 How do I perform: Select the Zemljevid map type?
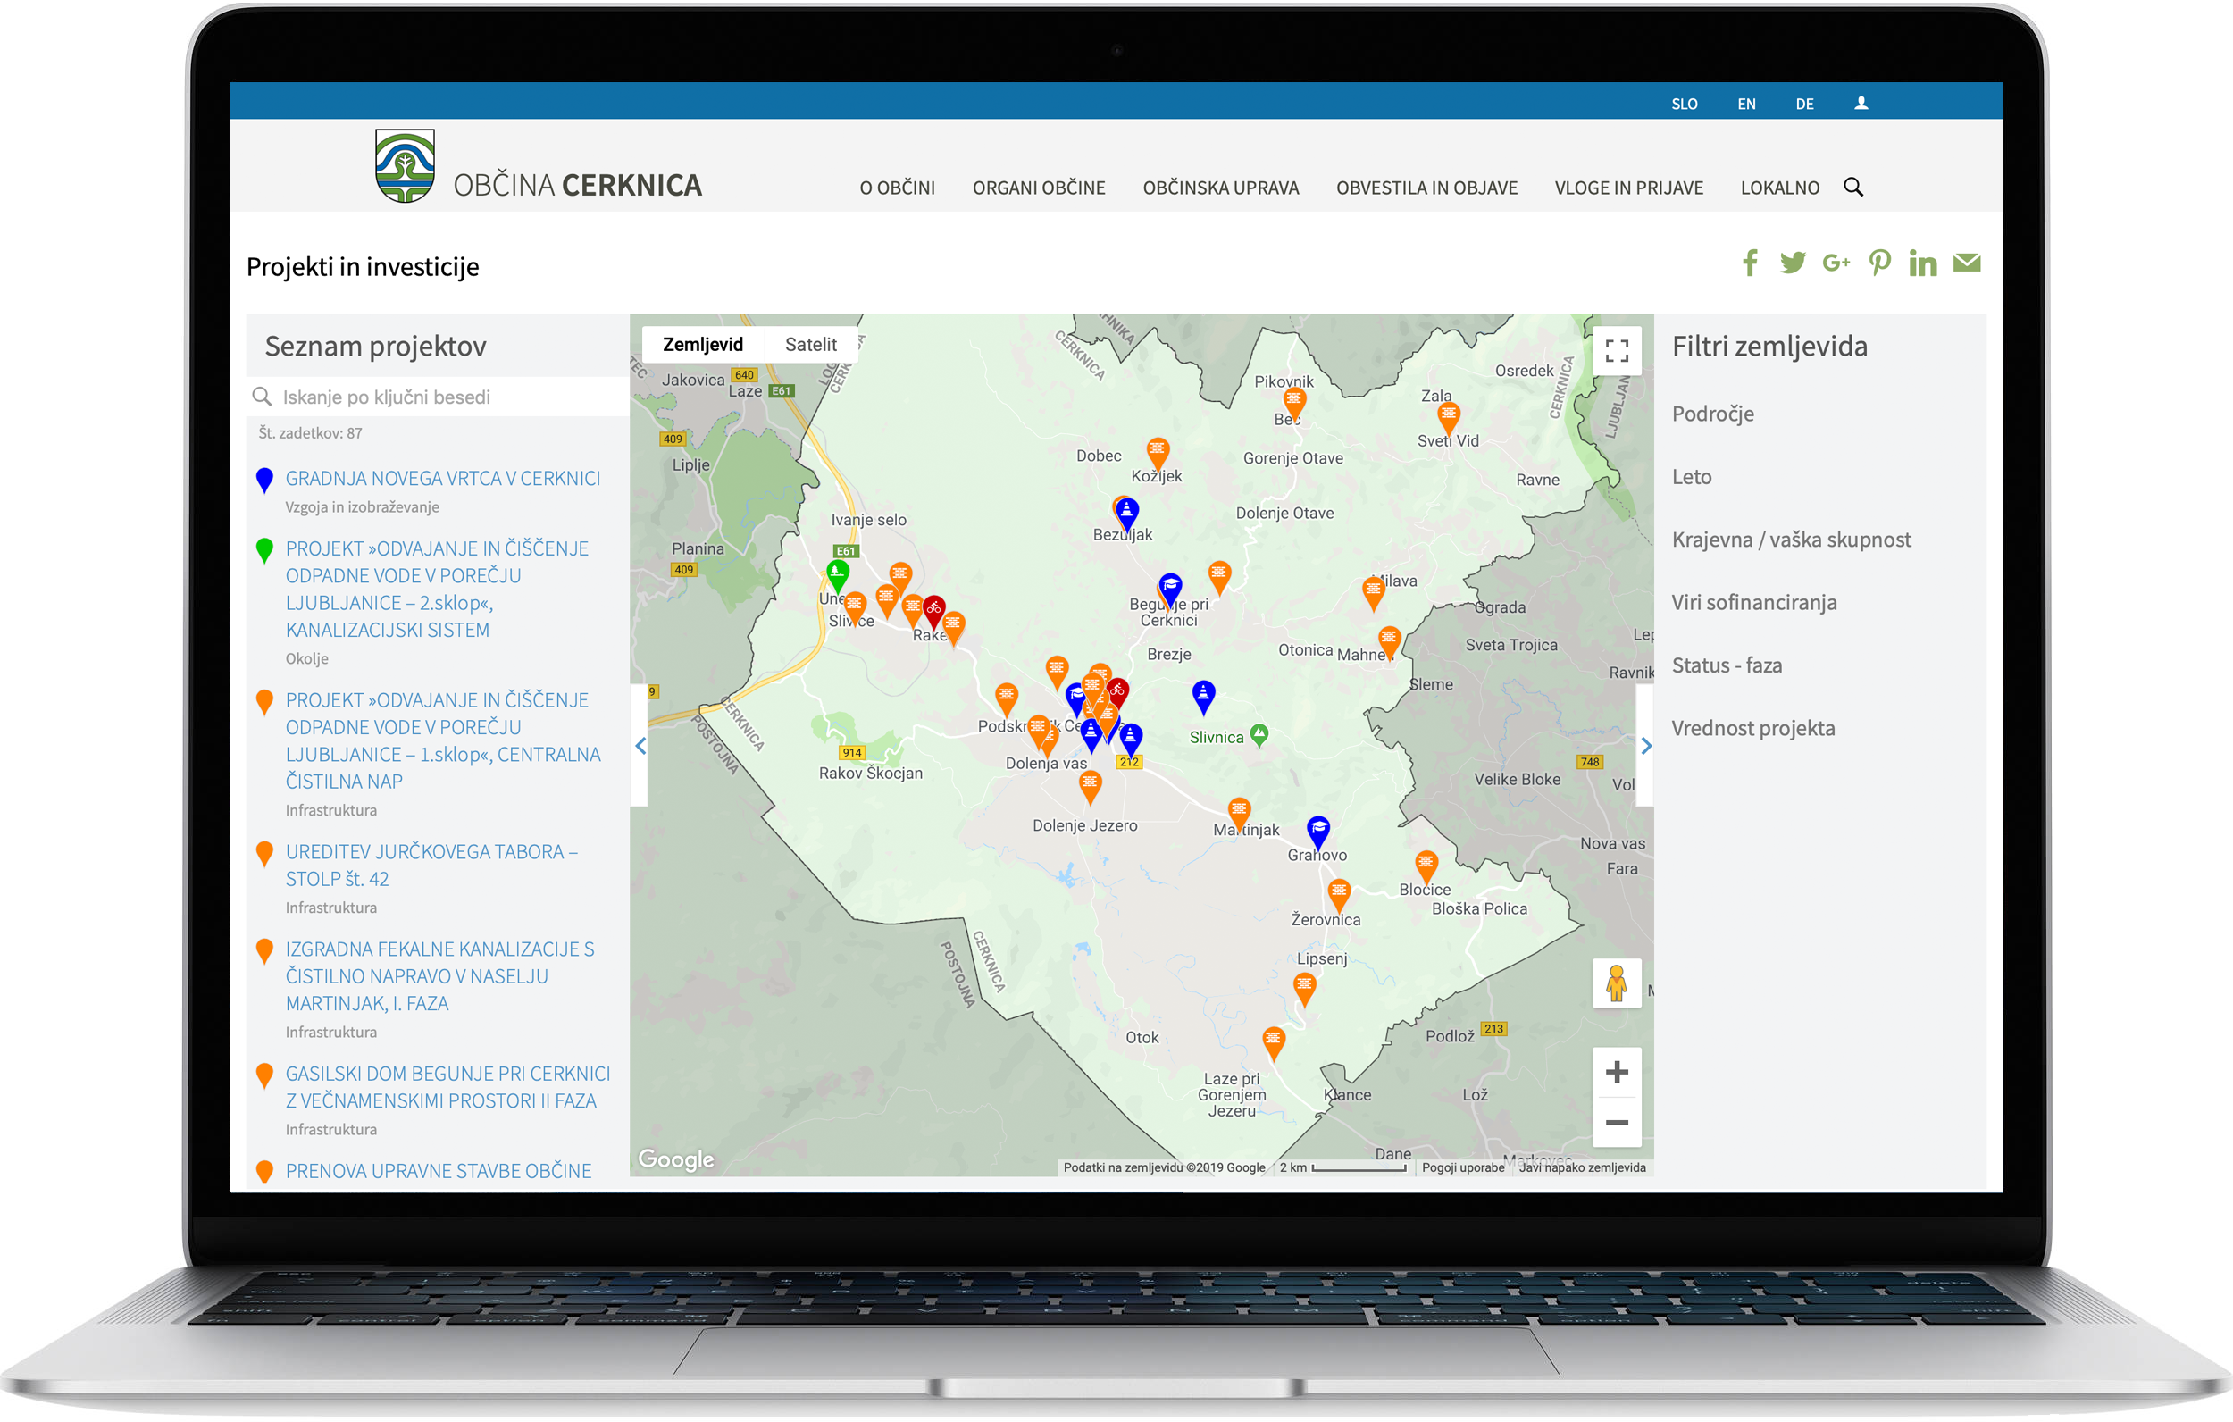702,345
